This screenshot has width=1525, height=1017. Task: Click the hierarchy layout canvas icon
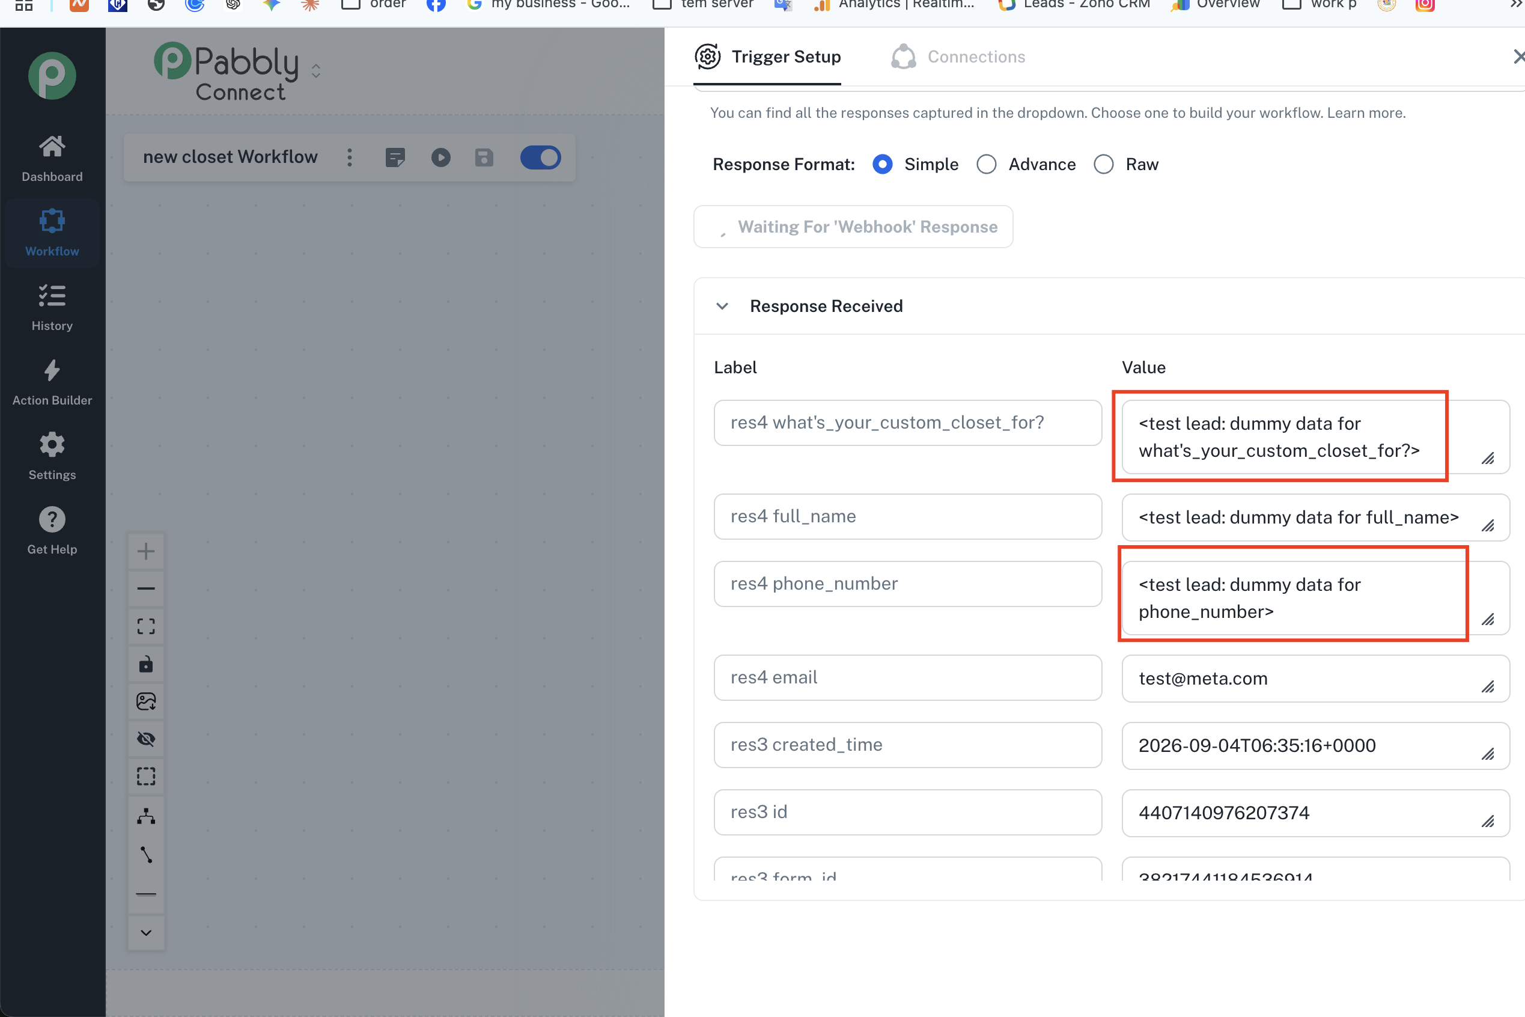(x=146, y=816)
